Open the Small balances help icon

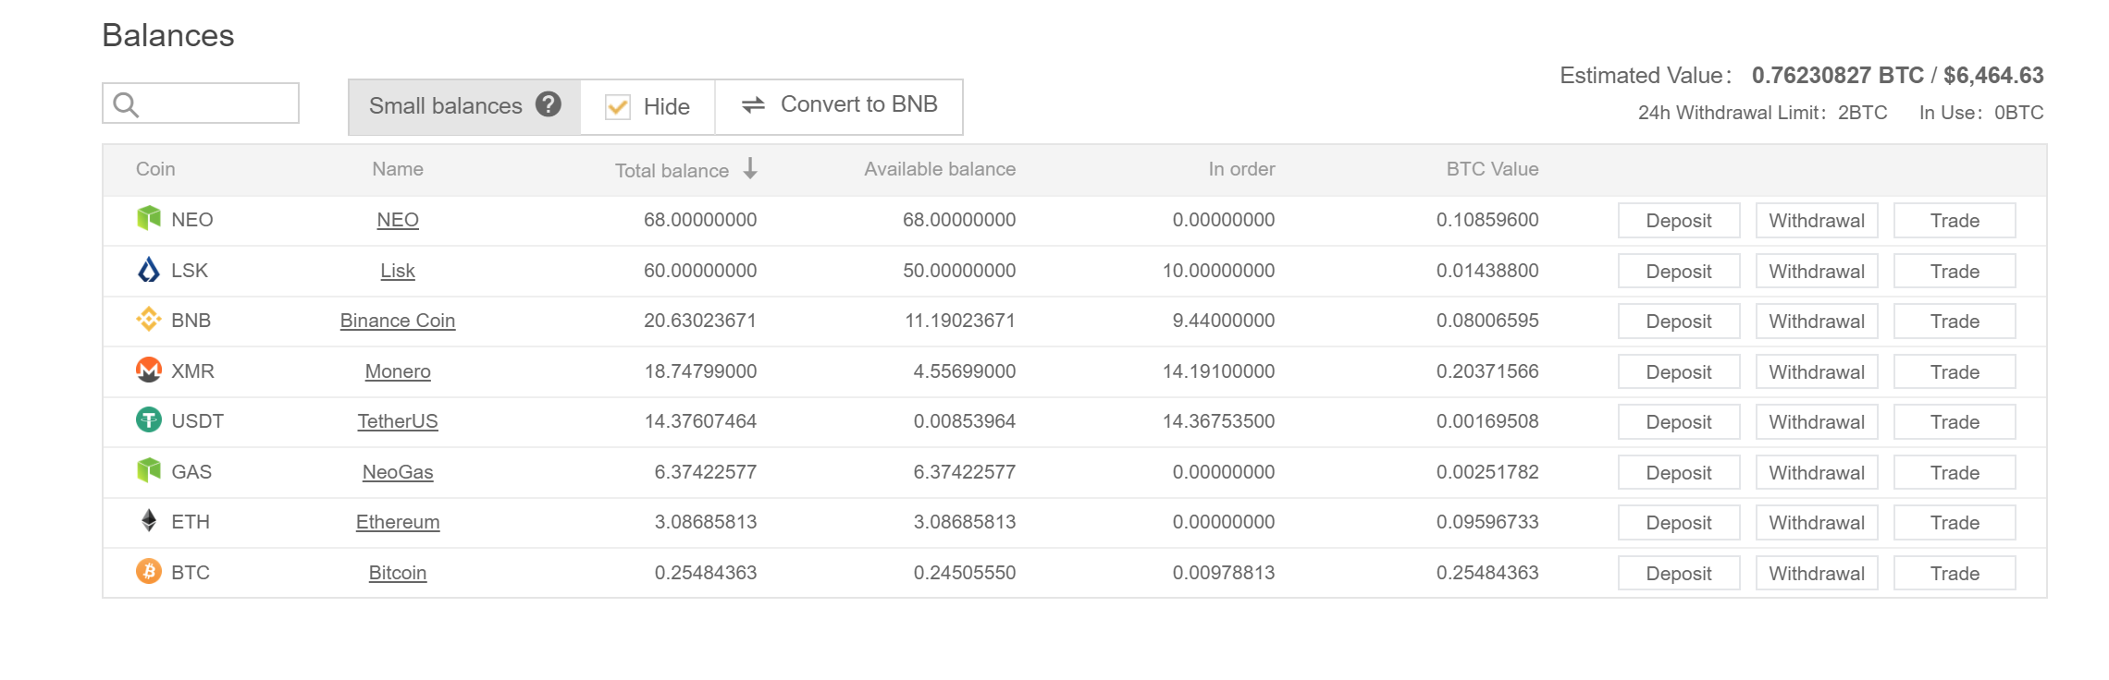coord(549,104)
